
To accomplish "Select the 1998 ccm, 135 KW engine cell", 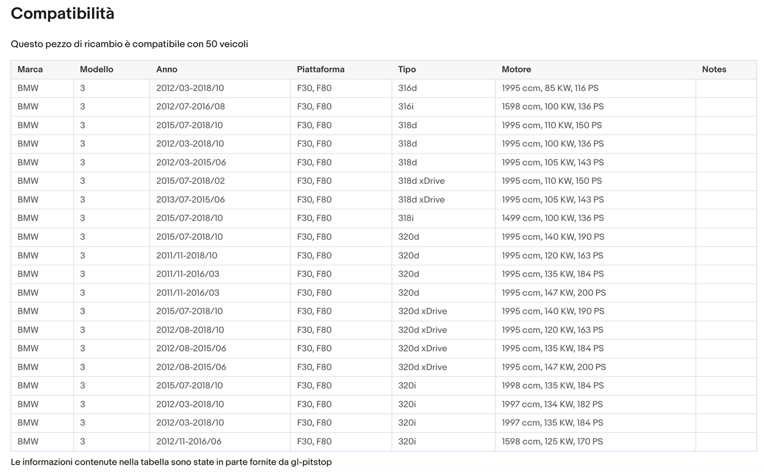I will coord(595,386).
